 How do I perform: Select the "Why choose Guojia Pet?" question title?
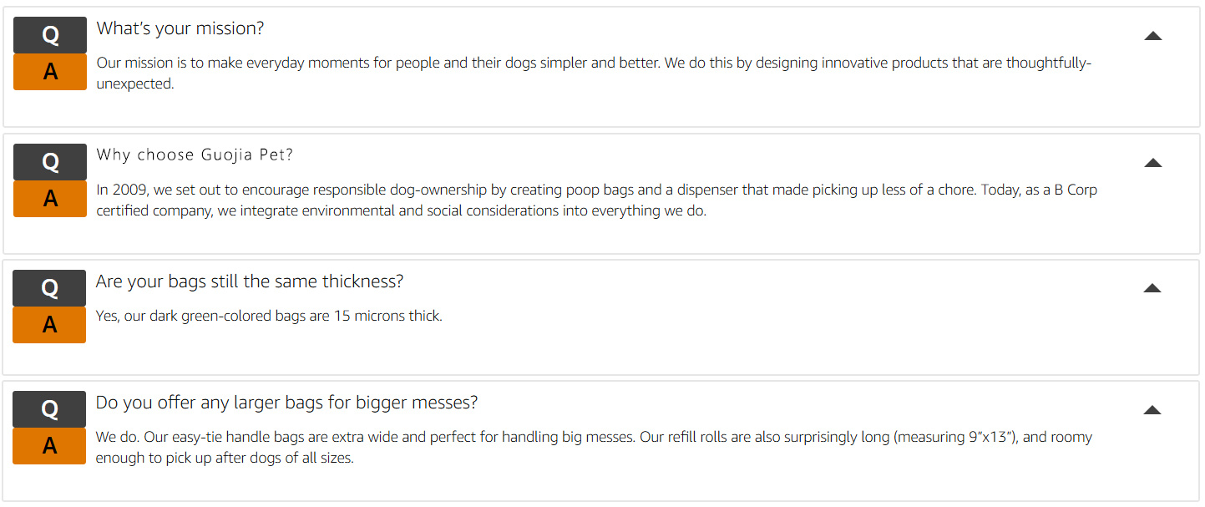click(195, 155)
